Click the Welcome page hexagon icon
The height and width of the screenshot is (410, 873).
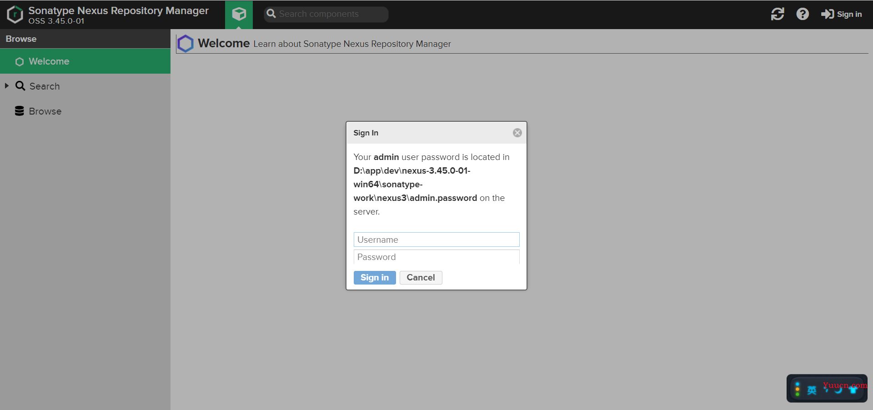(185, 44)
